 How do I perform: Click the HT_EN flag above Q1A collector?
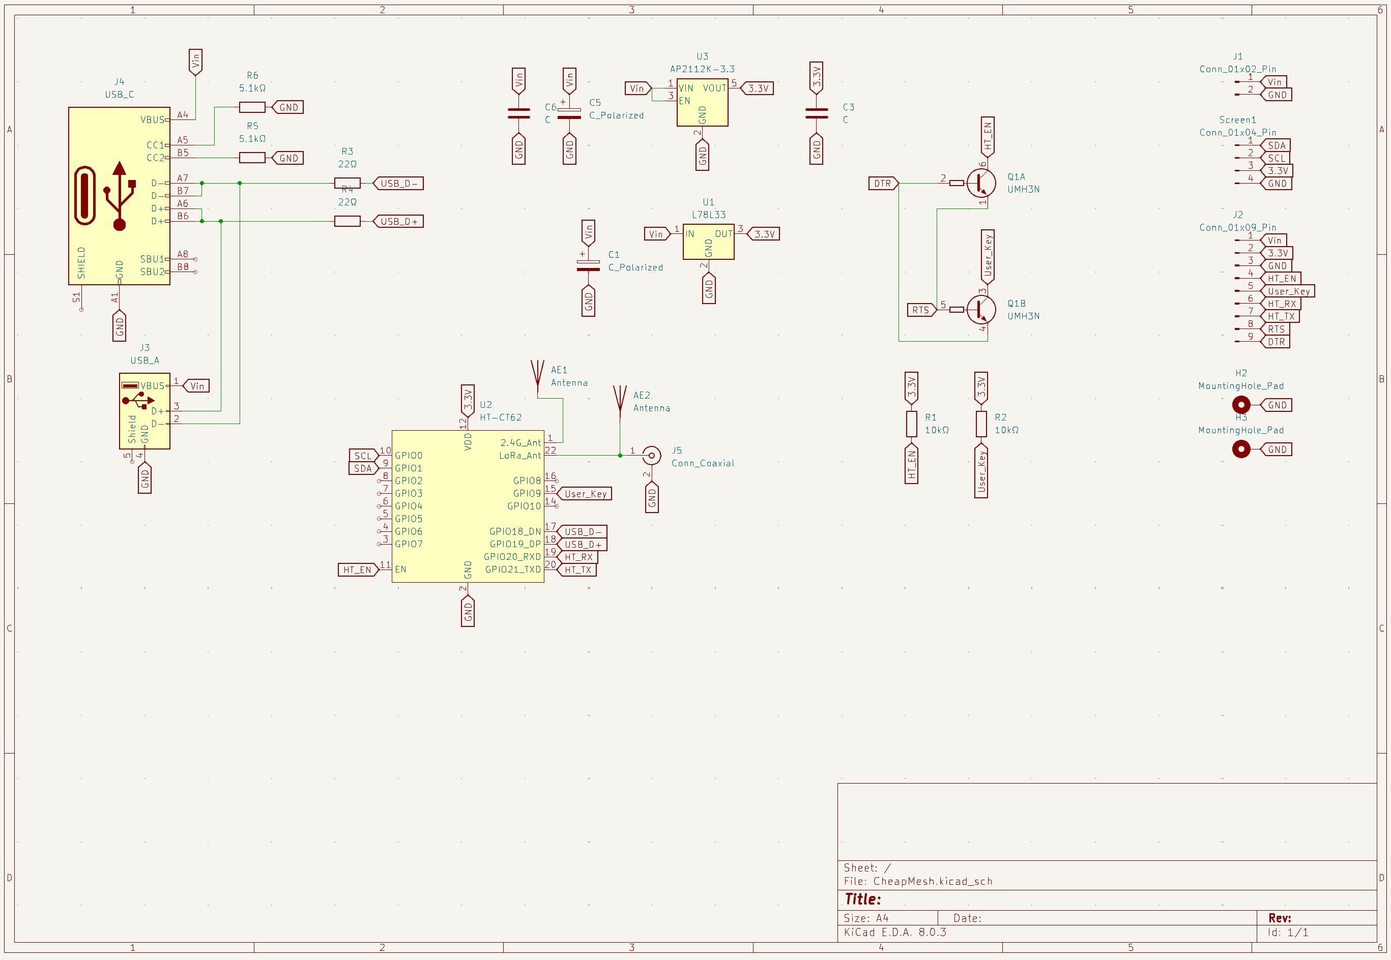pyautogui.click(x=988, y=137)
